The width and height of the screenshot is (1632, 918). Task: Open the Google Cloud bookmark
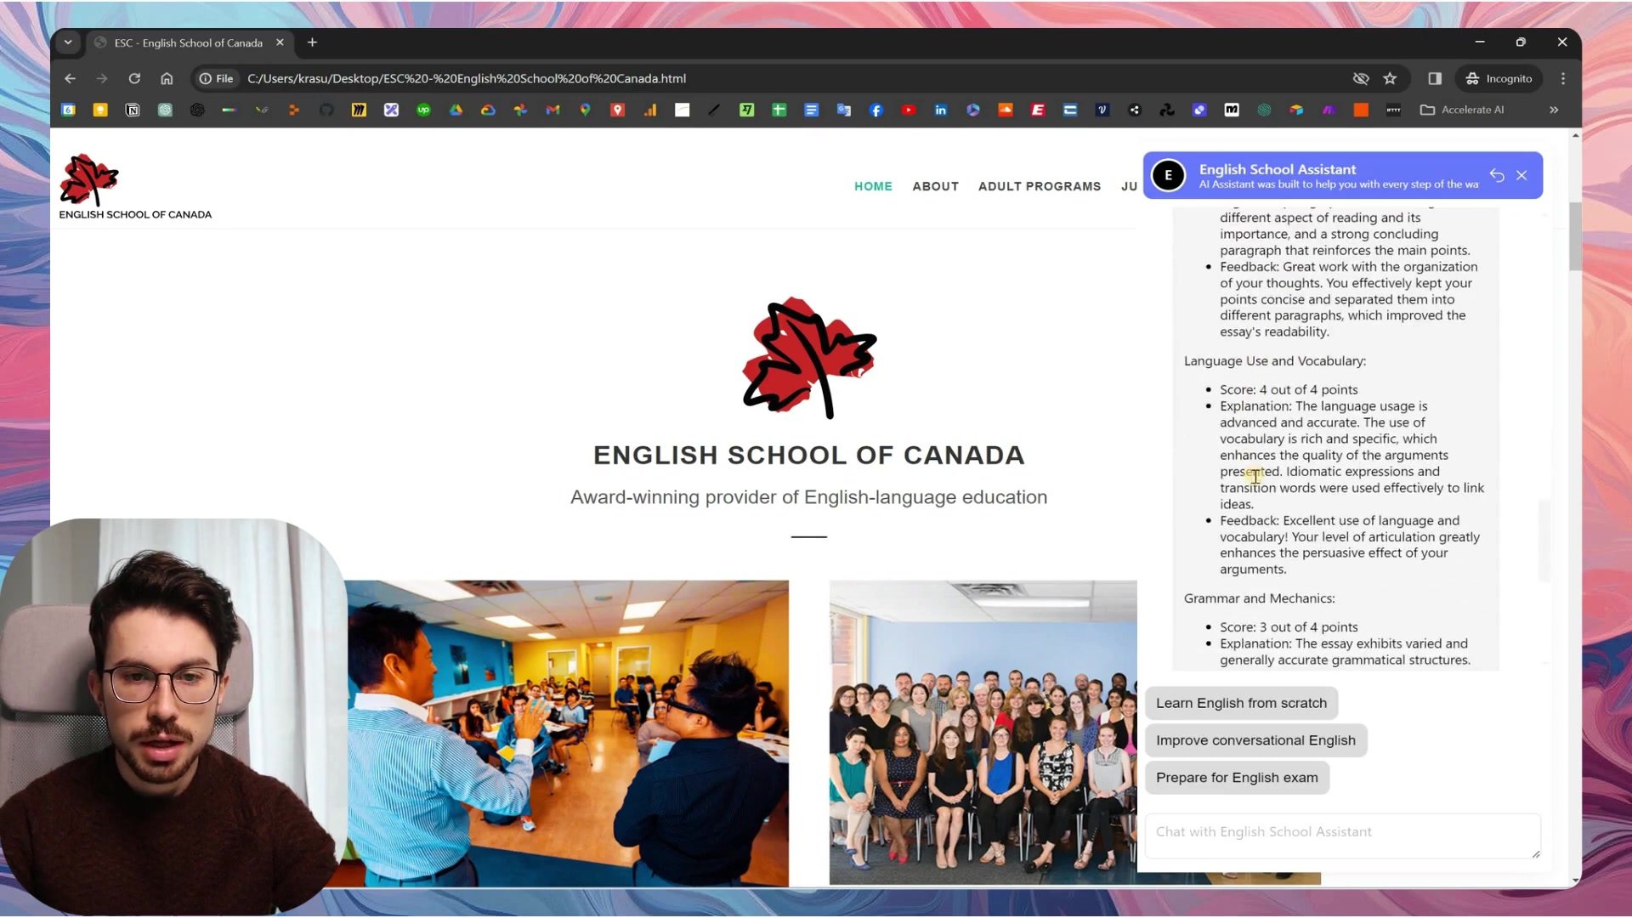(488, 110)
